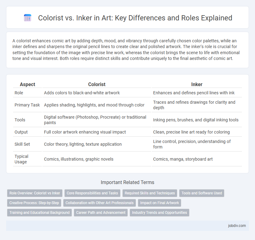Click the 'Colorist' column header
The height and width of the screenshot is (240, 255).
[x=97, y=84]
